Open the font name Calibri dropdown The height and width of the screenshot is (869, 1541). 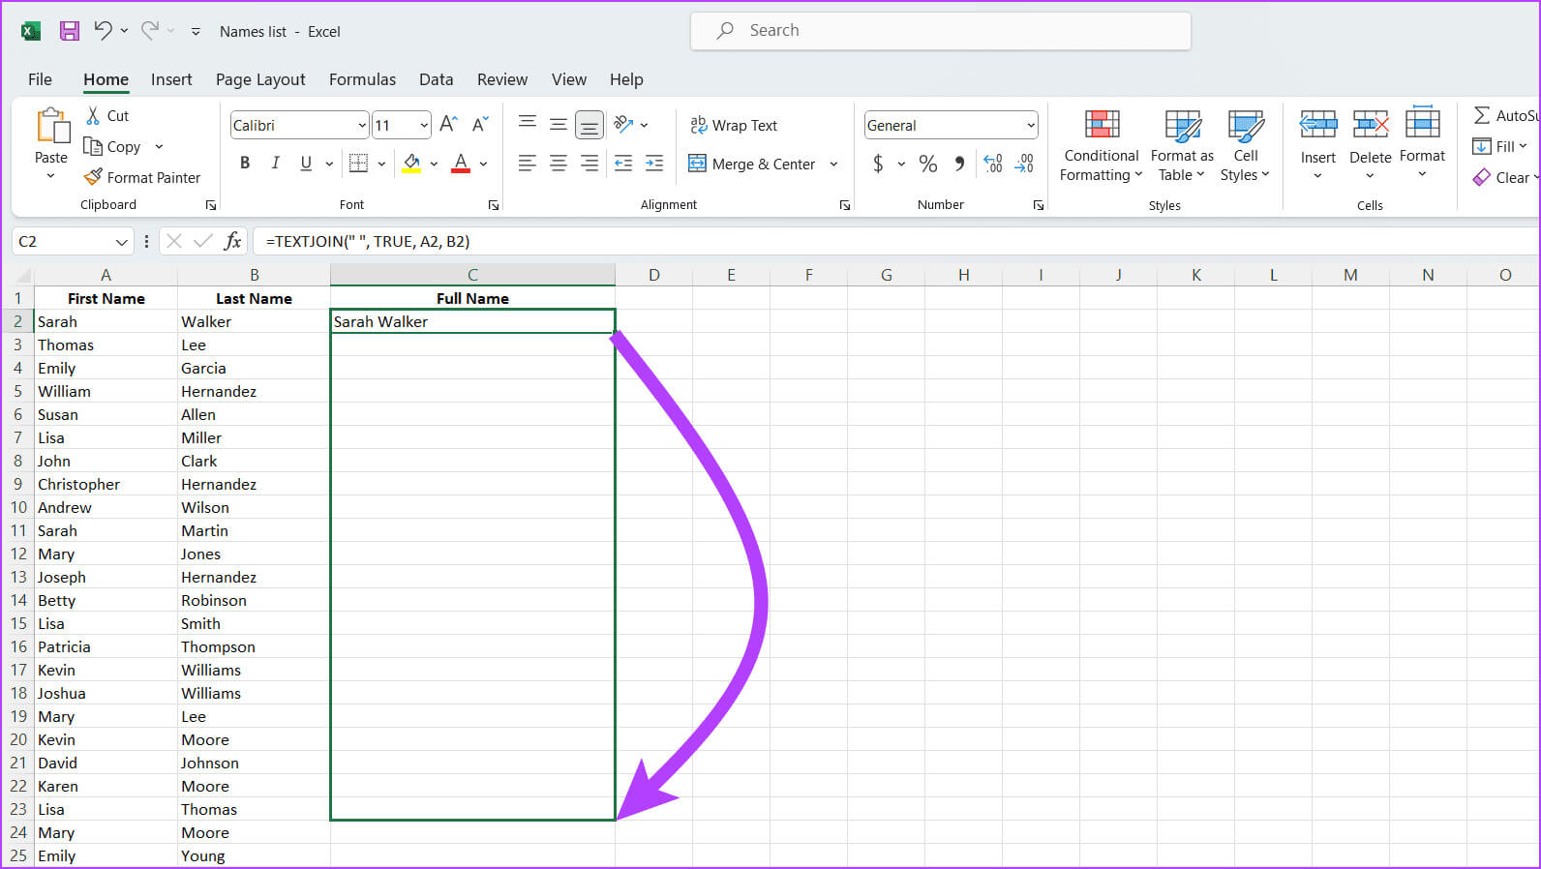pos(362,125)
